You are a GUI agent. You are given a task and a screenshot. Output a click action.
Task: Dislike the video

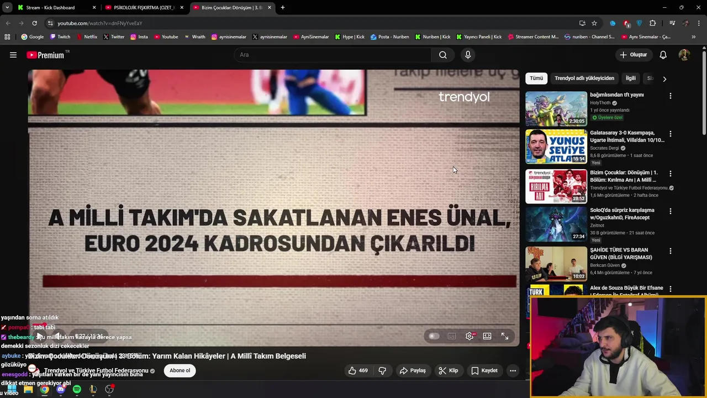pos(382,370)
